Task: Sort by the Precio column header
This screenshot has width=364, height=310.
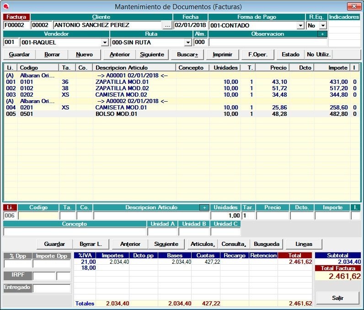Action: click(x=272, y=68)
